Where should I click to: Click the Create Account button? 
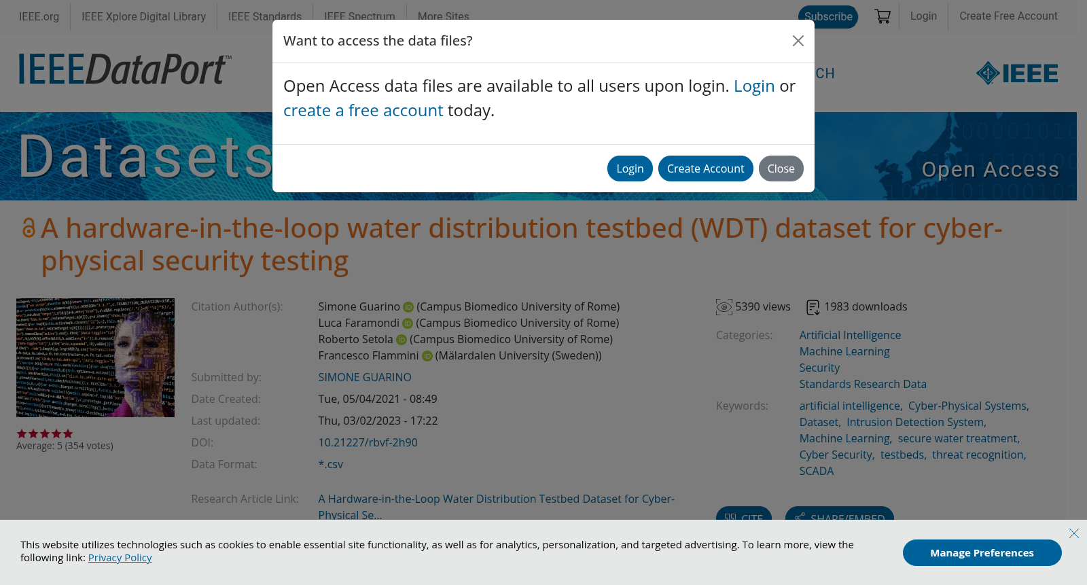pyautogui.click(x=705, y=169)
